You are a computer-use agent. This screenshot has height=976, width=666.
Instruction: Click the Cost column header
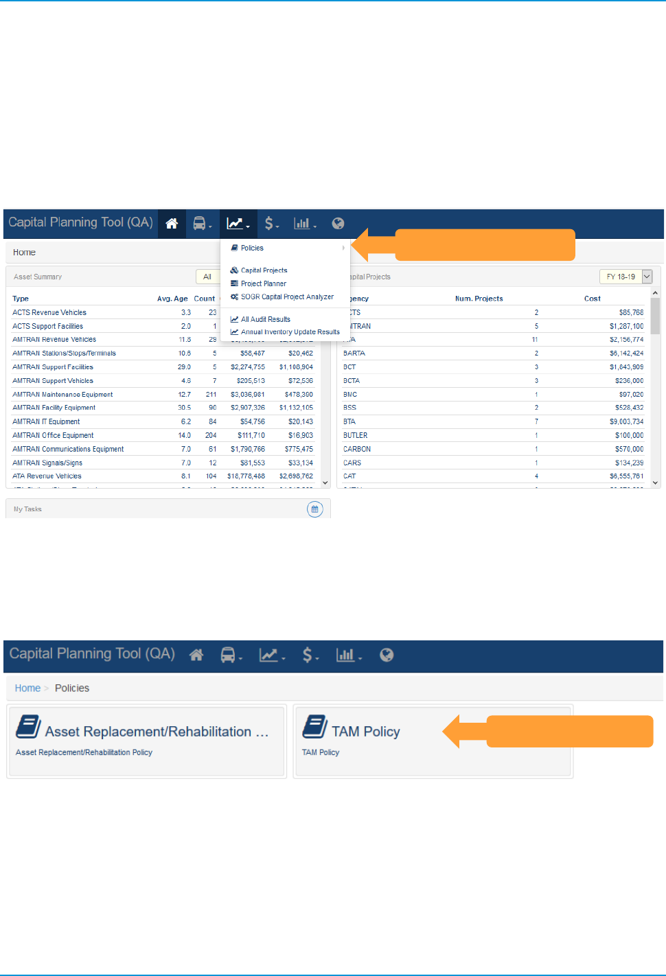coord(593,299)
